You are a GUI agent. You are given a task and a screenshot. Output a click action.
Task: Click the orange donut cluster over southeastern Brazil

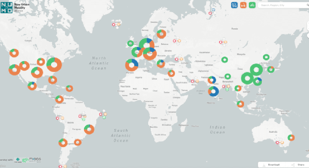[x=89, y=129]
